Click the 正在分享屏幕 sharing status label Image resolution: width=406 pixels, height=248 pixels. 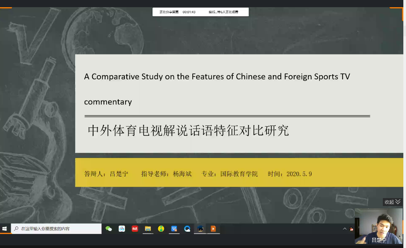(x=169, y=12)
